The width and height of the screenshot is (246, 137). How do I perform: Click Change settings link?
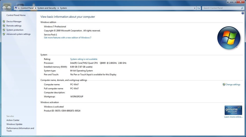click(233, 85)
